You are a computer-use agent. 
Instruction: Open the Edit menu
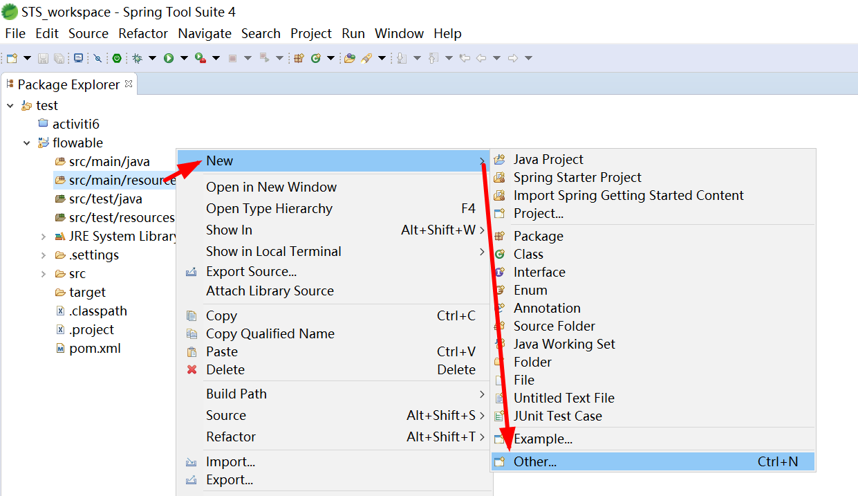(x=47, y=33)
